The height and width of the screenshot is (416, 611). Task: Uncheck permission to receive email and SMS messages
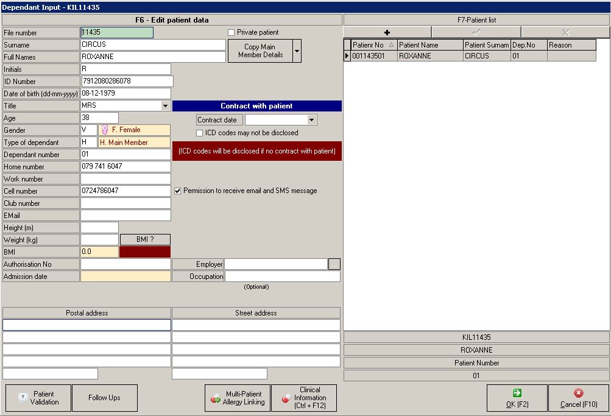(177, 191)
